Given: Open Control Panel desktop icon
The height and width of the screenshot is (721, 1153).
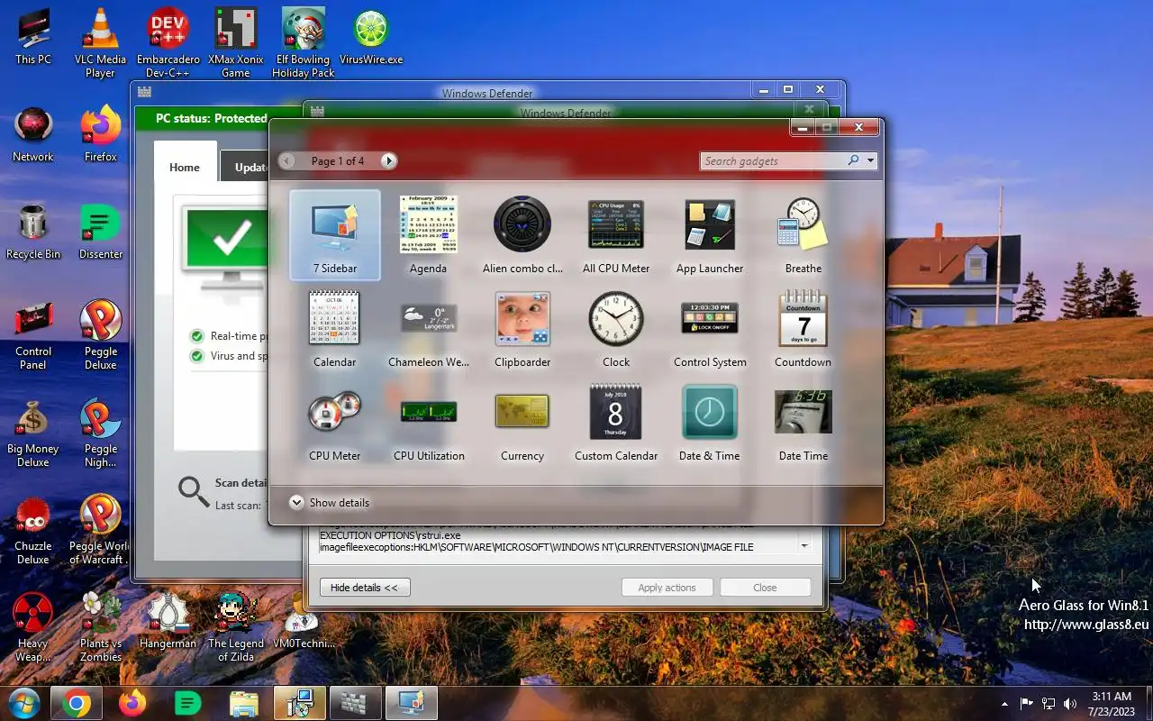Looking at the screenshot, I should tap(33, 334).
